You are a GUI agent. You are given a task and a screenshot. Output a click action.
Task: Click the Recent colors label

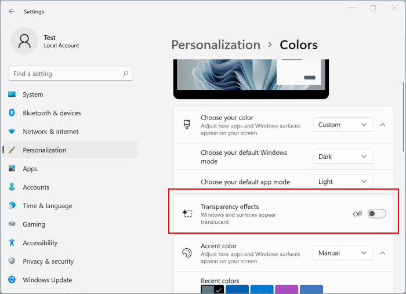tap(220, 281)
